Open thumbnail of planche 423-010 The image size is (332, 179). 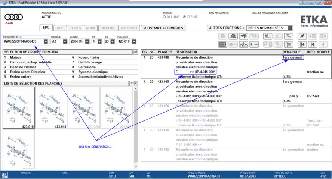pos(19,108)
